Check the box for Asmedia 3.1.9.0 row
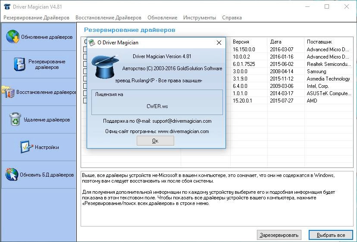Screen dimensions: 357x242 tap(85, 78)
